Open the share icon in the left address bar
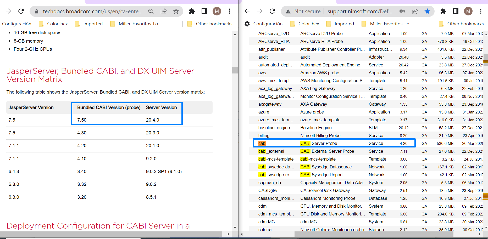Viewport: 488px width, 239px height. [x=163, y=11]
